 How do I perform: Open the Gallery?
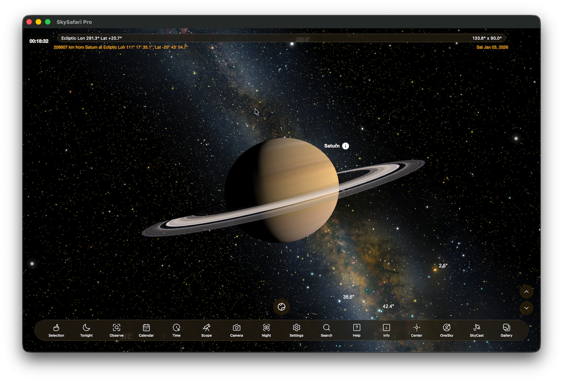(x=506, y=330)
